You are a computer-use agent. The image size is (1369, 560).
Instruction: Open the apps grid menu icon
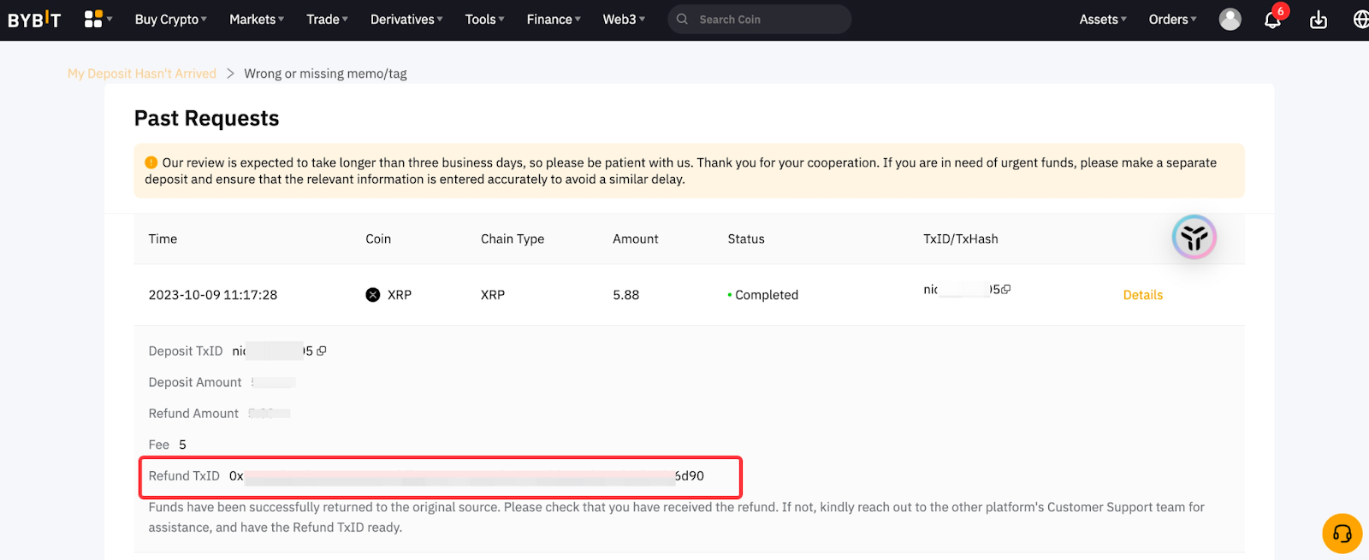[94, 19]
